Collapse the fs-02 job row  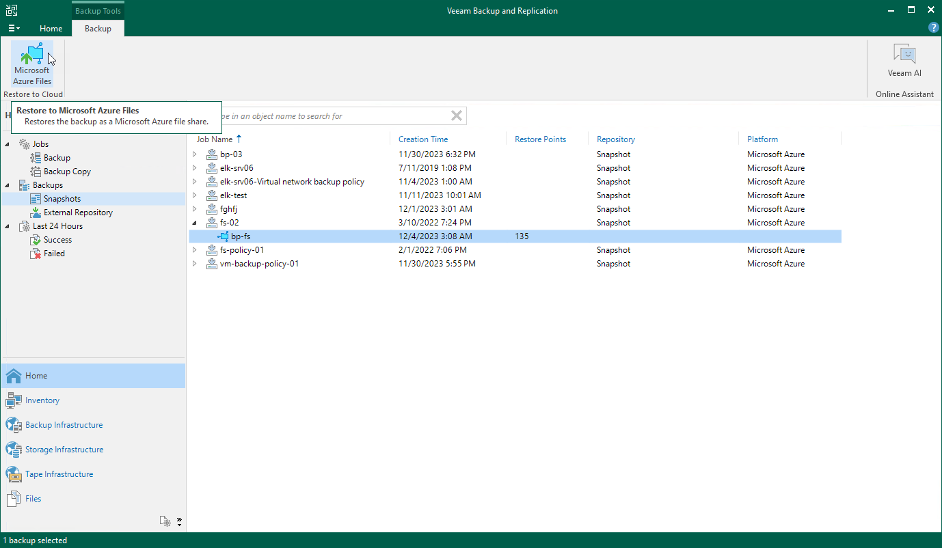(x=194, y=223)
